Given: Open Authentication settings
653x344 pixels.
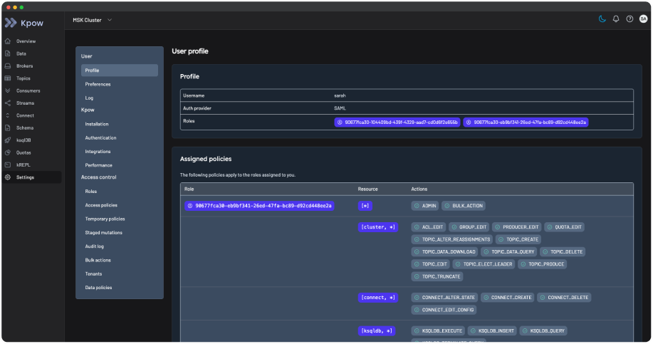Looking at the screenshot, I should [101, 138].
